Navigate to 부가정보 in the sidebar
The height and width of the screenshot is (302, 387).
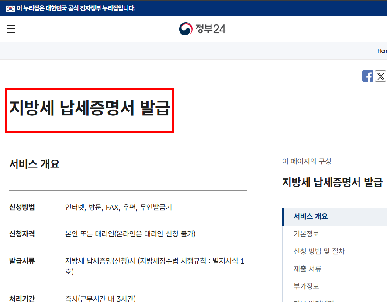point(306,286)
